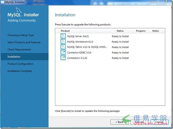Click the Status column header
Image resolution: width=173 pixels, height=129 pixels.
point(120,31)
